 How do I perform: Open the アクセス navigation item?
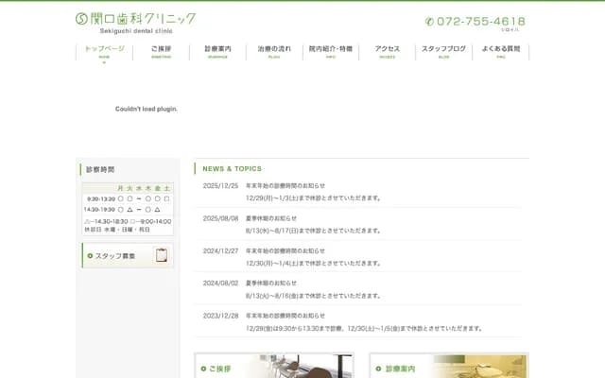[x=388, y=51]
